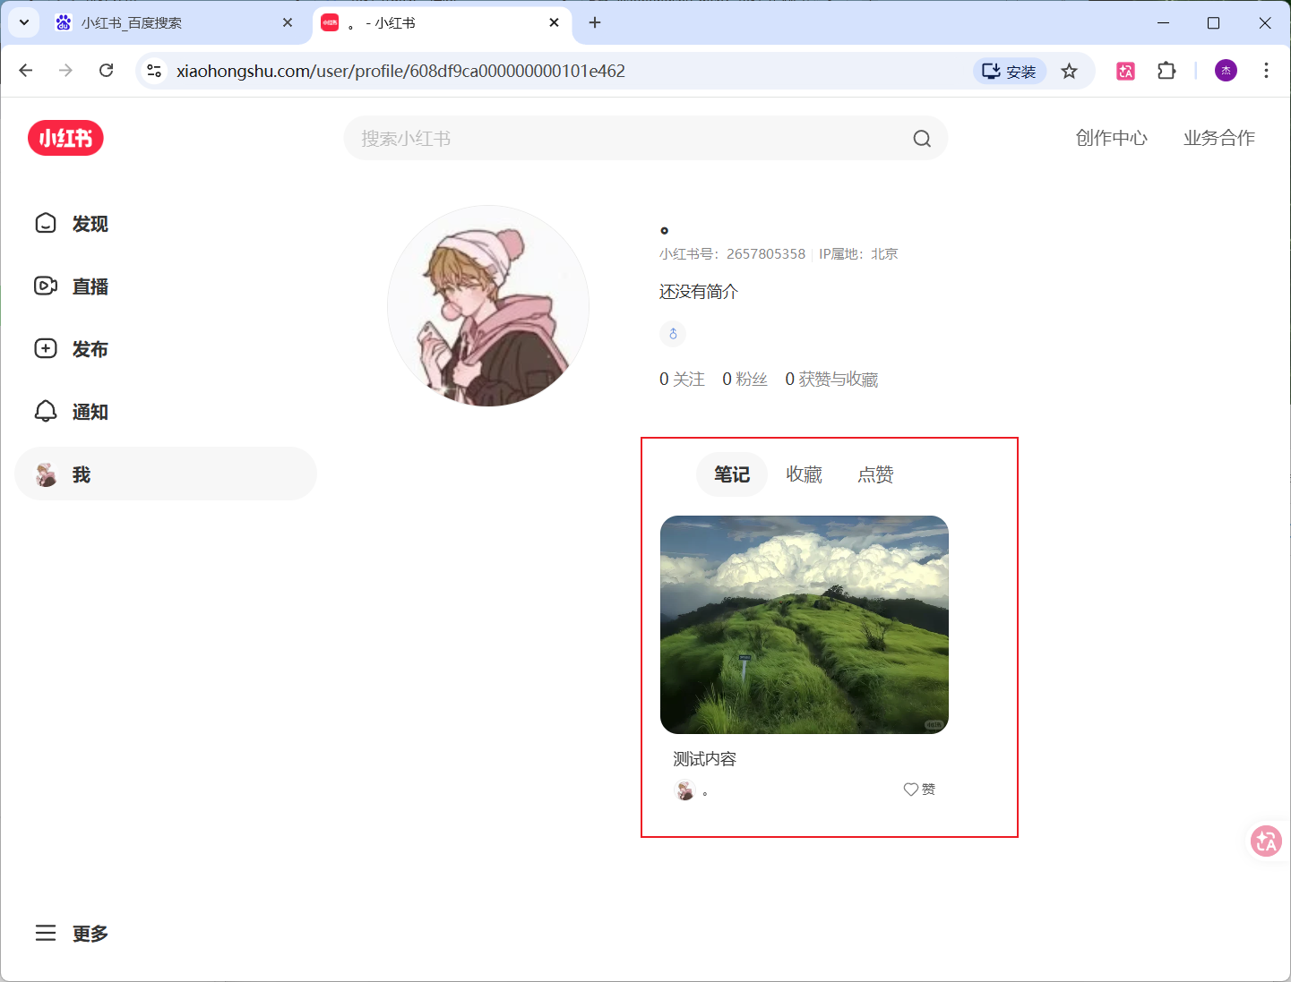Open the pink translate extension icon
1291x982 pixels.
click(1126, 71)
